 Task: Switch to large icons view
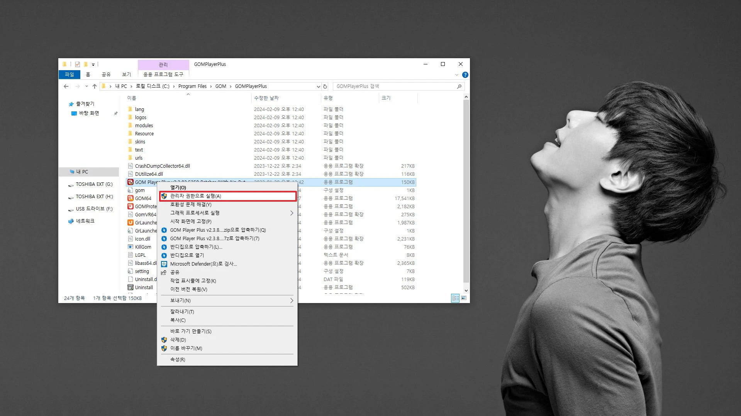464,298
